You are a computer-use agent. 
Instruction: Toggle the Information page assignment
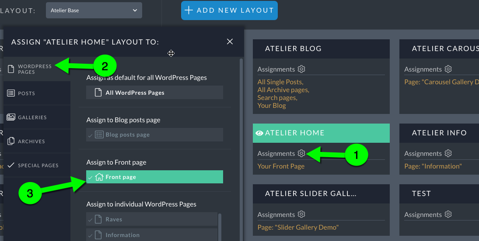point(152,235)
